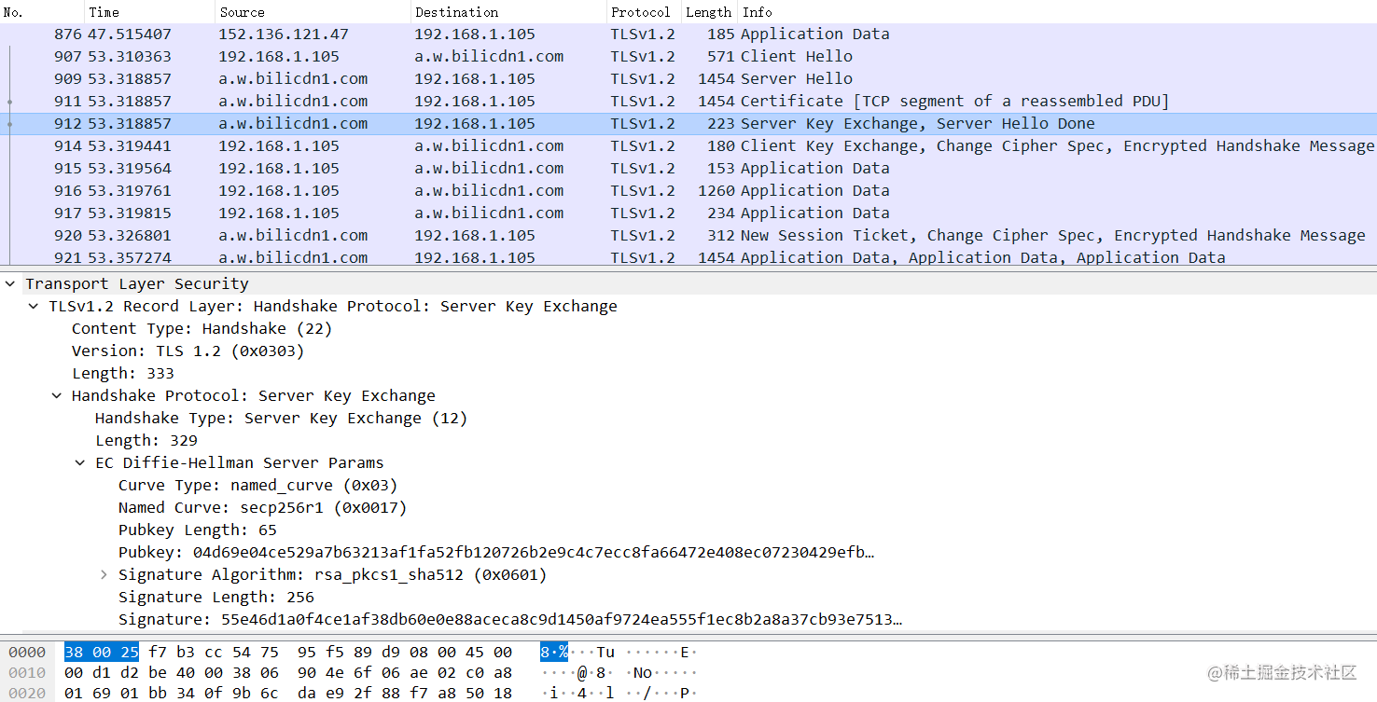The image size is (1377, 702).
Task: Select packet 920 New Session Ticket row
Action: pyautogui.click(x=688, y=235)
